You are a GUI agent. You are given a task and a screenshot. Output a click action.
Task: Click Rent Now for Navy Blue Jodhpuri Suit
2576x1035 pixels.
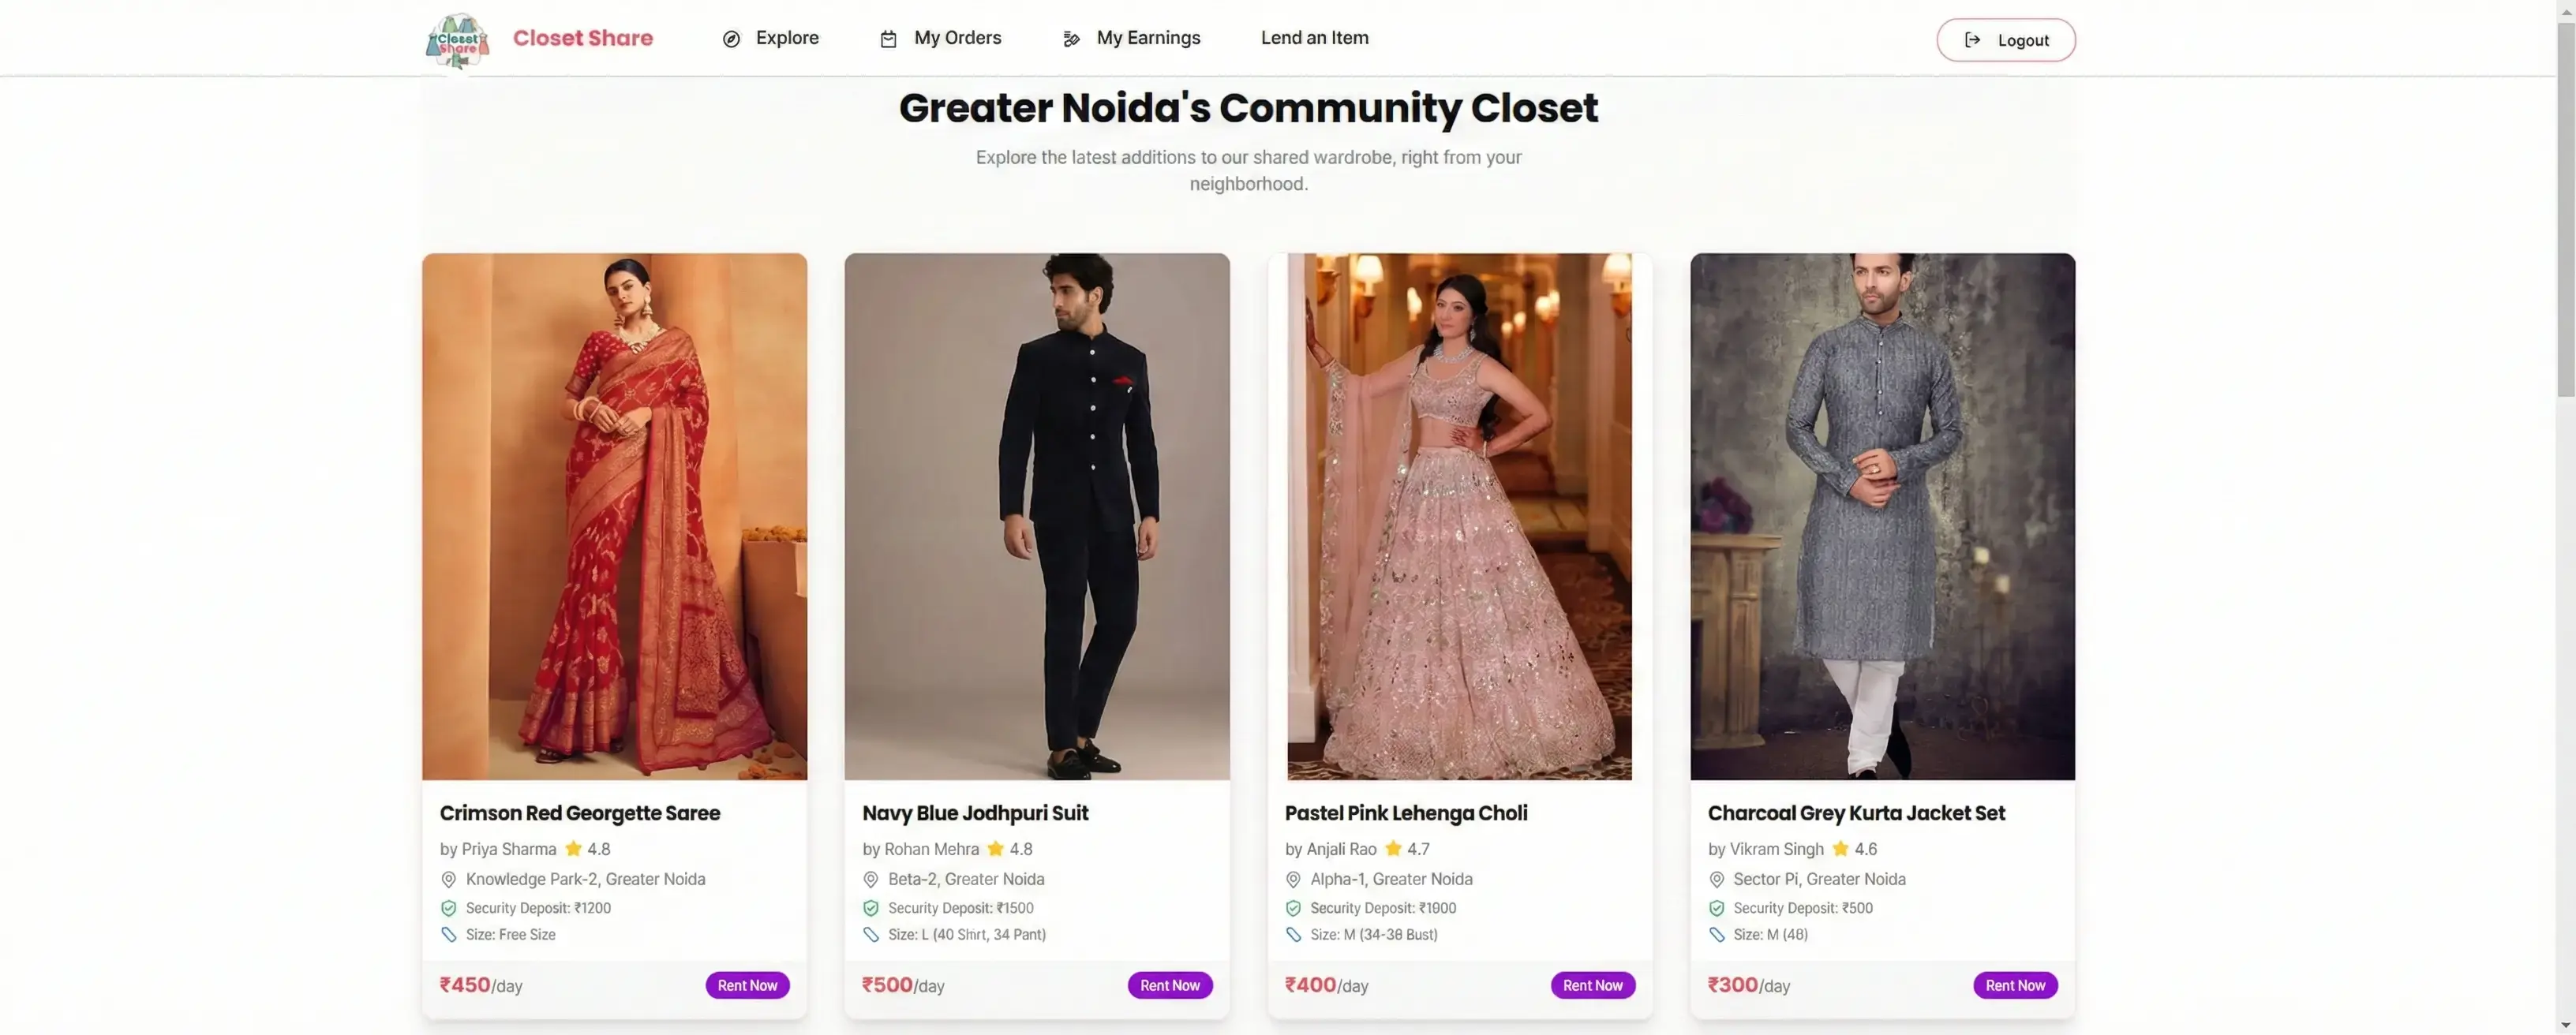pos(1170,985)
